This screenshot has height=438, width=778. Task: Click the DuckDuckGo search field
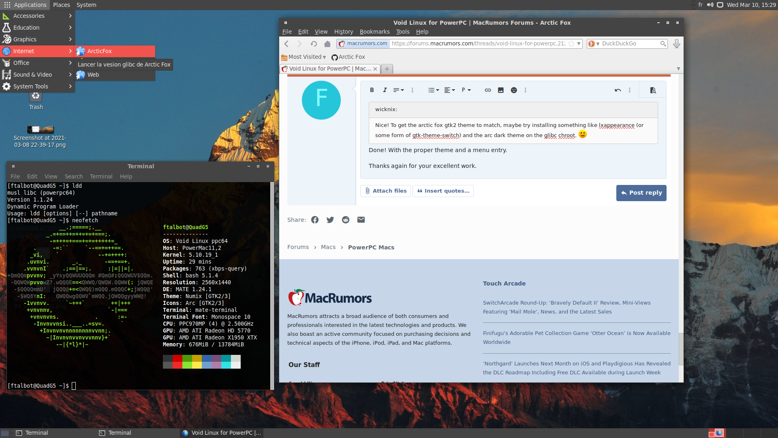[x=629, y=44]
